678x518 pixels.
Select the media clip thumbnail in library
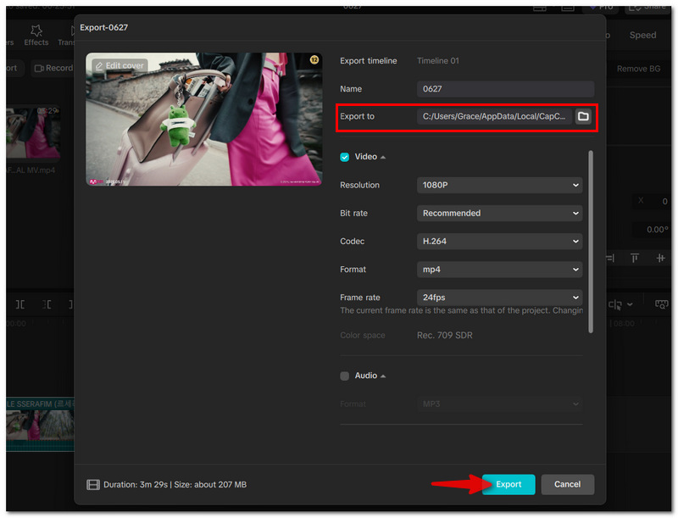[x=33, y=133]
